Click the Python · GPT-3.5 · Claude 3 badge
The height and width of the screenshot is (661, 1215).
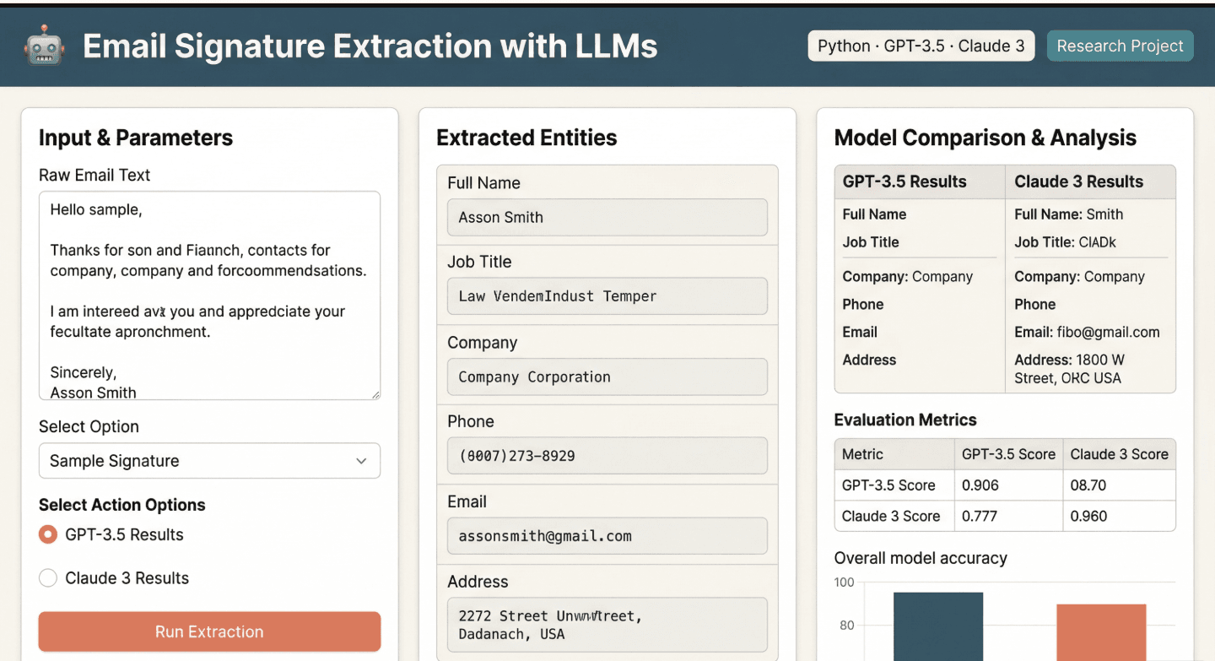[921, 46]
